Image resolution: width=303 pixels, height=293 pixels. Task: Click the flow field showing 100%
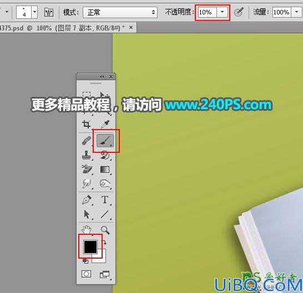pyautogui.click(x=281, y=12)
